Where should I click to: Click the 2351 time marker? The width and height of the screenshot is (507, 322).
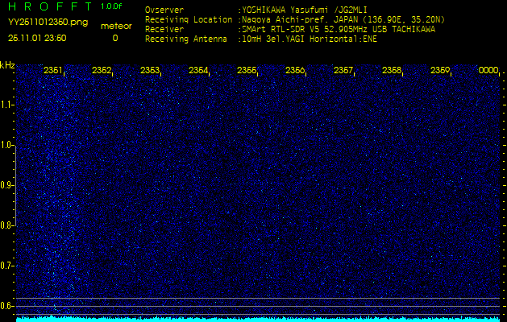[x=53, y=71]
